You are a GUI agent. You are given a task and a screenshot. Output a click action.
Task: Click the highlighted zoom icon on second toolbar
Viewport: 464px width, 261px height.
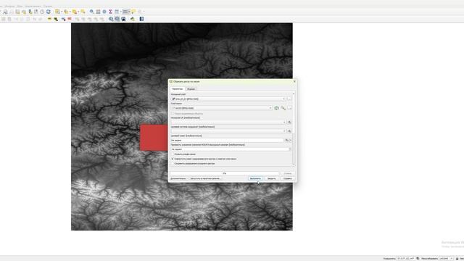click(117, 19)
